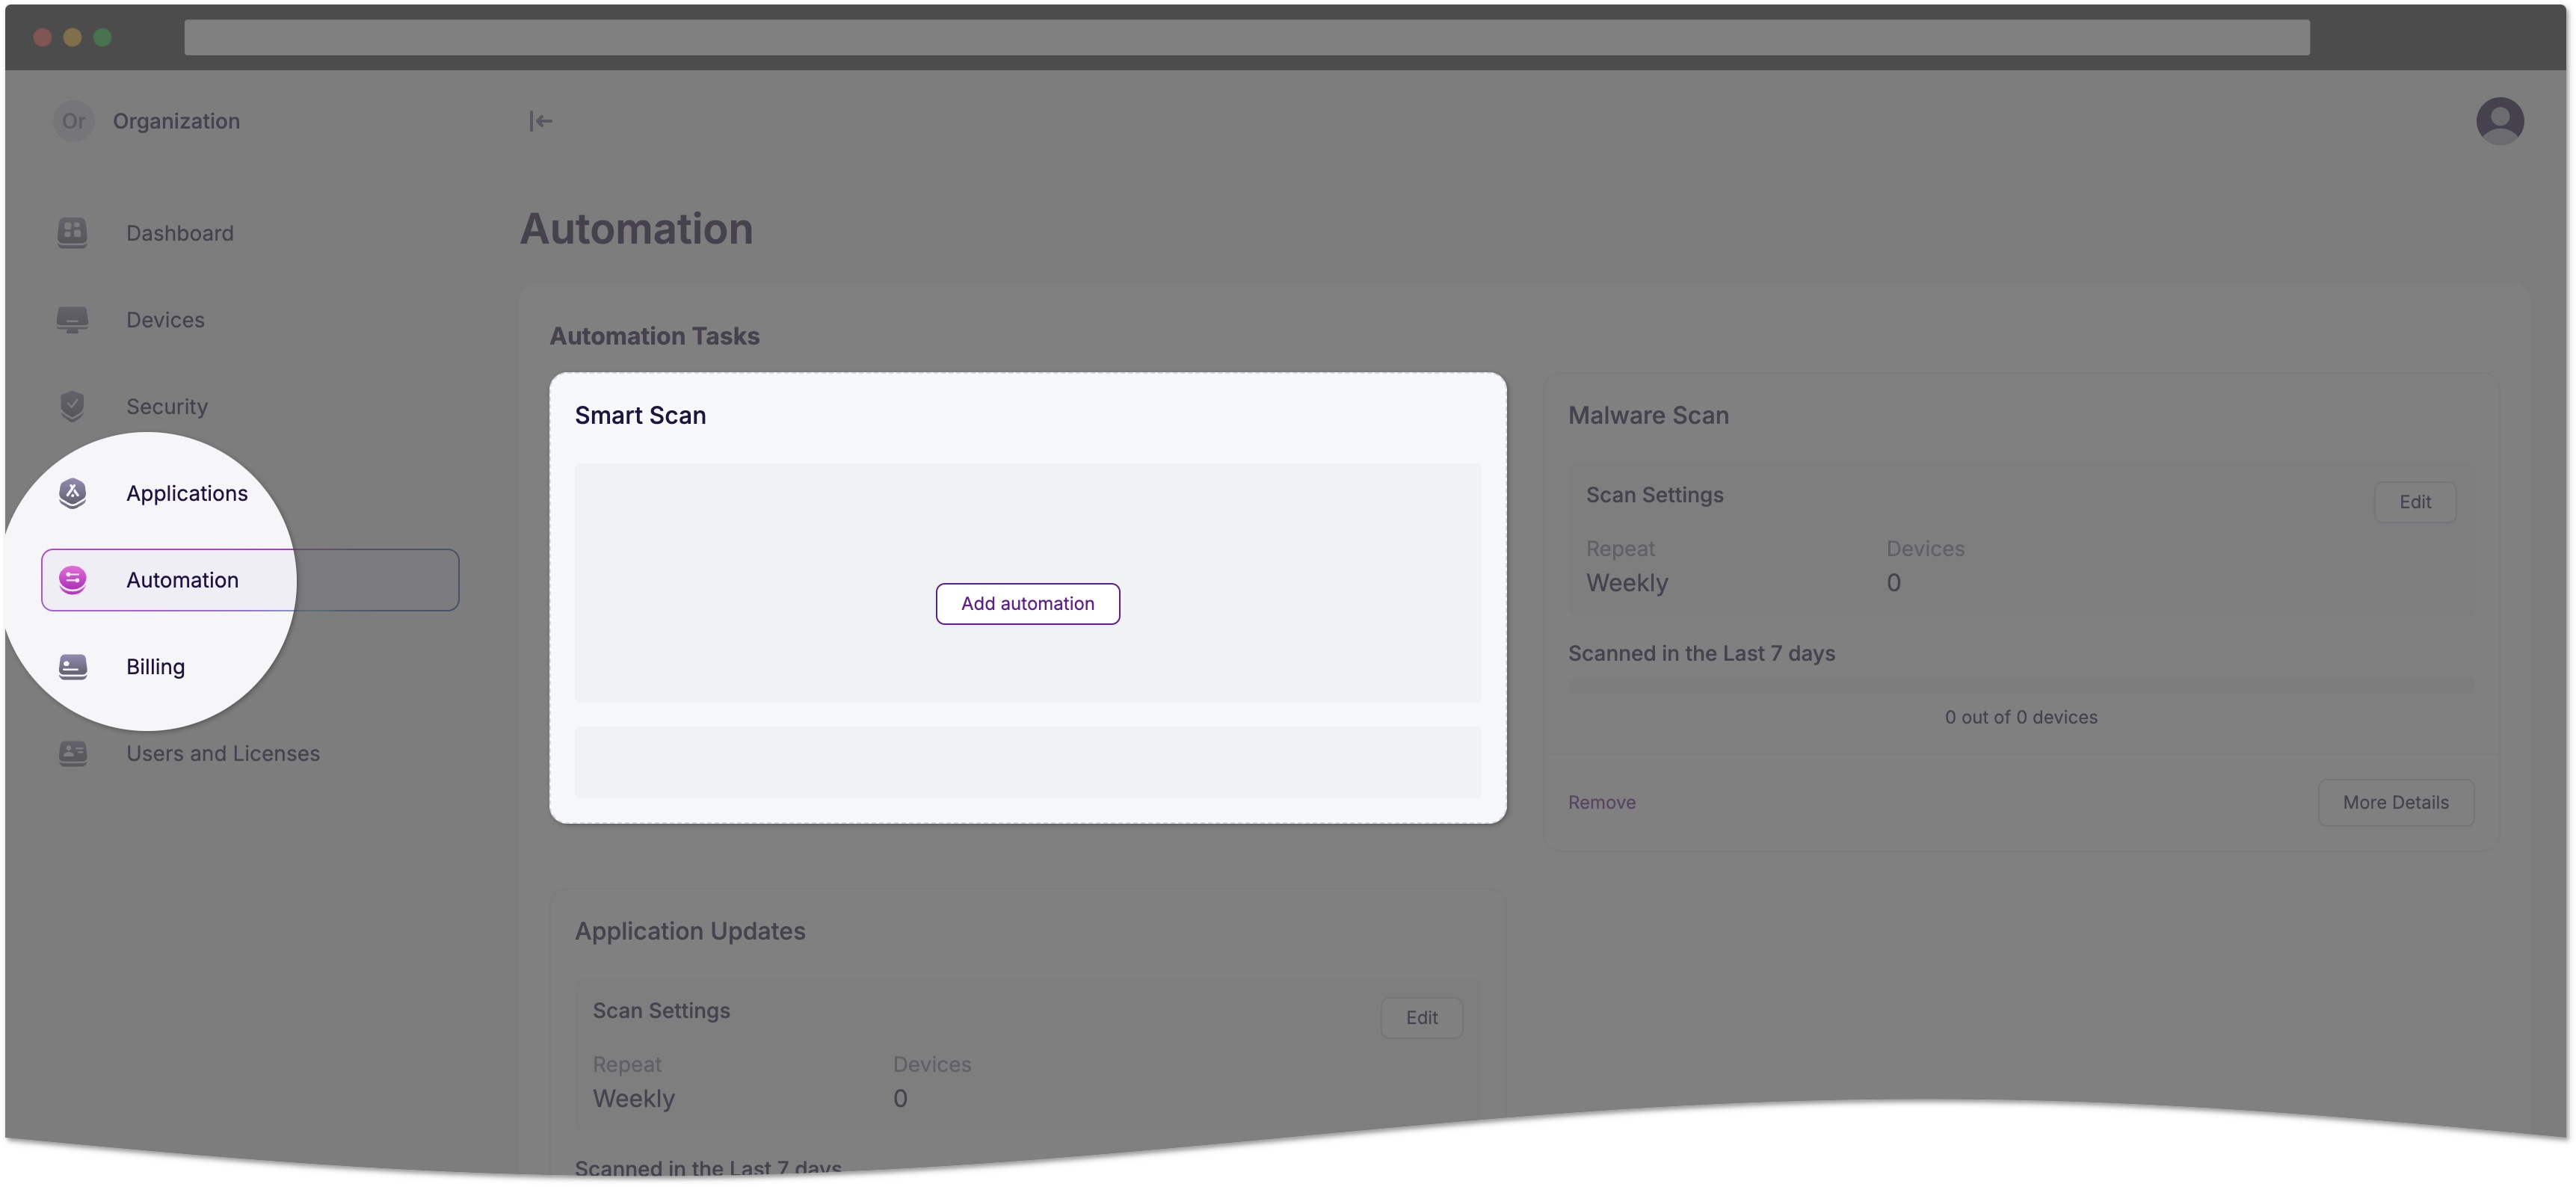
Task: Select the Automation sidebar icon
Action: (72, 580)
